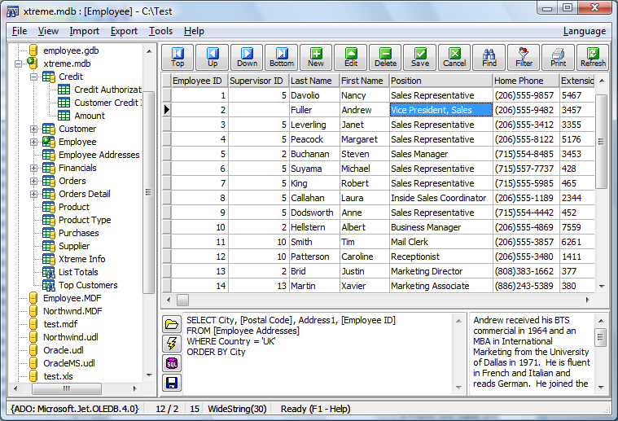The image size is (618, 421).
Task: Sort by the Last Name column header
Action: [313, 81]
